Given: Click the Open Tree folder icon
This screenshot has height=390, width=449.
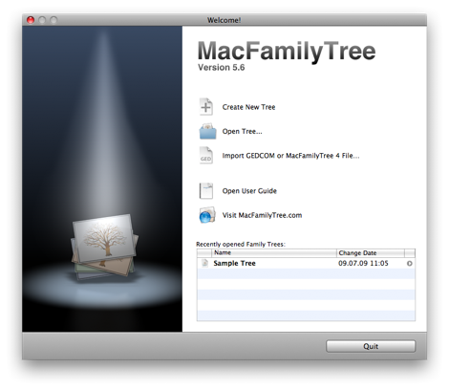Looking at the screenshot, I should (207, 131).
